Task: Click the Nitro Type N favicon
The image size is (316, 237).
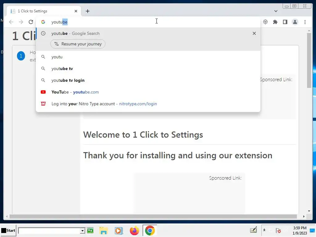Action: pos(43,104)
